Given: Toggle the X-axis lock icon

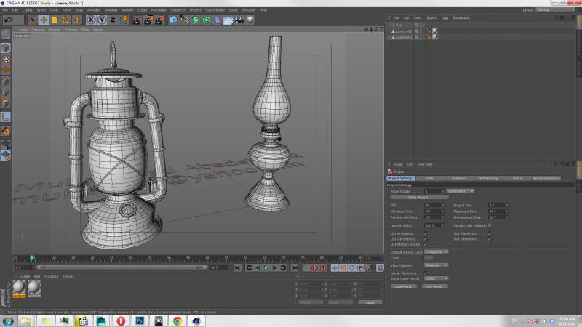Looking at the screenshot, I should [x=92, y=20].
